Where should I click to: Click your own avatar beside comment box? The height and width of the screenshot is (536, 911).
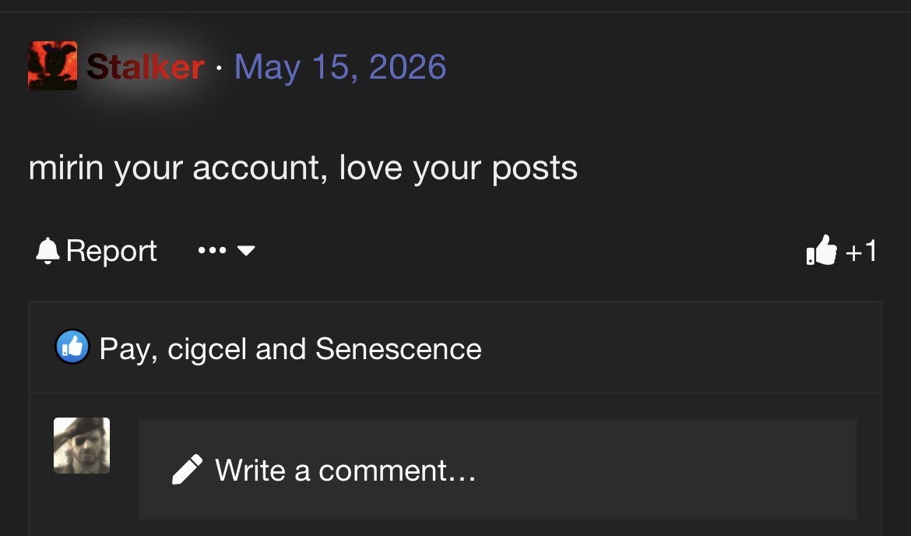tap(82, 446)
